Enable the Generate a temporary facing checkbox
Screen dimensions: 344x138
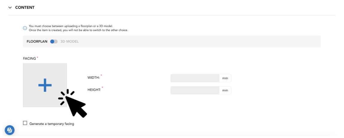click(25, 123)
